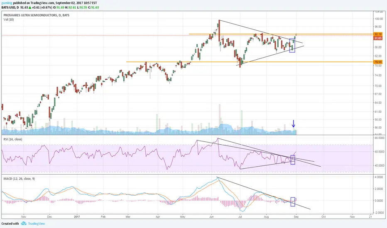Click the L:91.55 low value
The height and width of the screenshot is (228, 387).
(82, 7)
